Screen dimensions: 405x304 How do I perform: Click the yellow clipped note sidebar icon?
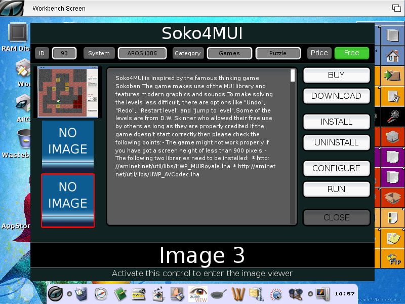393,238
